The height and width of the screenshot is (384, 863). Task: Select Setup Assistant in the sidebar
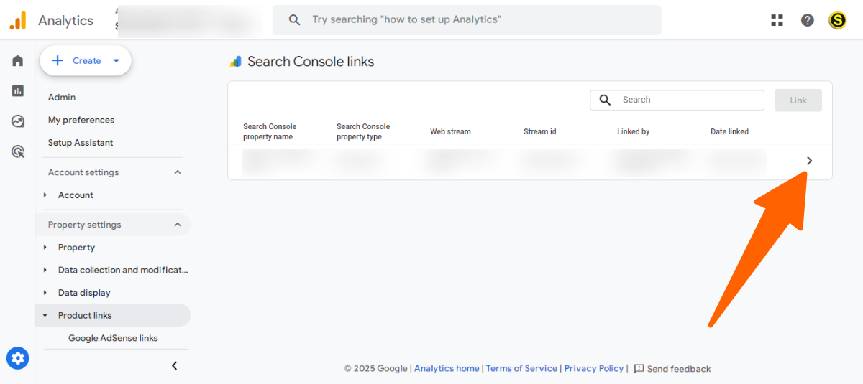tap(81, 143)
